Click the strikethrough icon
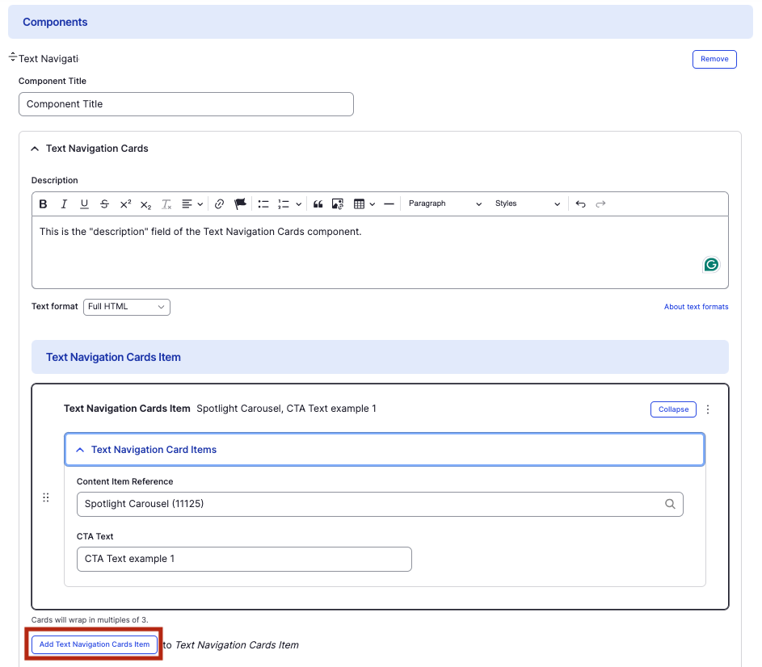Screen dimensions: 762x667 click(x=104, y=204)
